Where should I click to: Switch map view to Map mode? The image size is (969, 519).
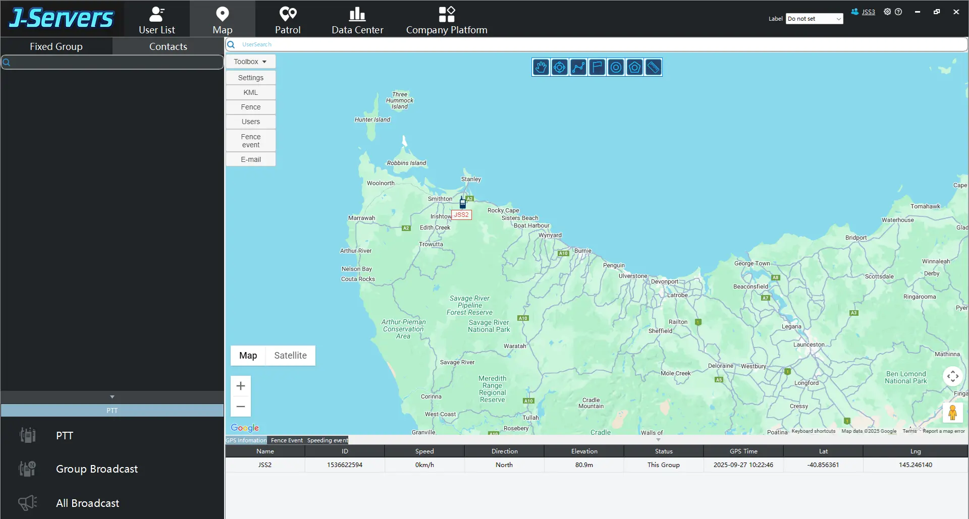point(248,356)
